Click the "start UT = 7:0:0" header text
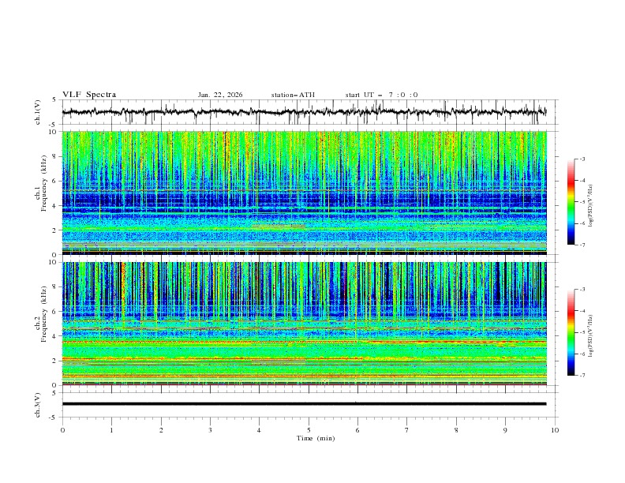 click(x=381, y=95)
